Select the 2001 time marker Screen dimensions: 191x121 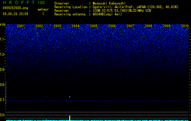tap(21, 26)
